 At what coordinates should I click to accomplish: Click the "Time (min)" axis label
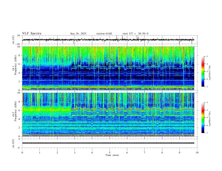pos(112,155)
